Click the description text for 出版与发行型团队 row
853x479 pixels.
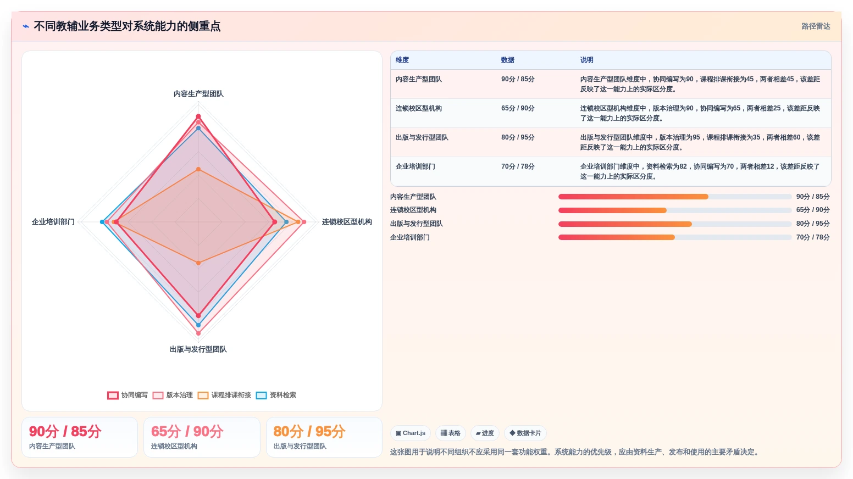[x=700, y=143]
